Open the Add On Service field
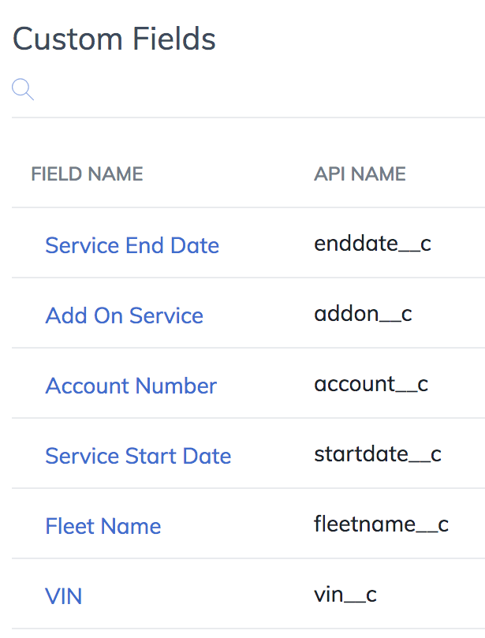 [x=124, y=315]
